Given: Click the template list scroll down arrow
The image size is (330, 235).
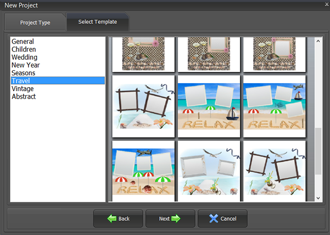Looking at the screenshot, I should pyautogui.click(x=318, y=198).
